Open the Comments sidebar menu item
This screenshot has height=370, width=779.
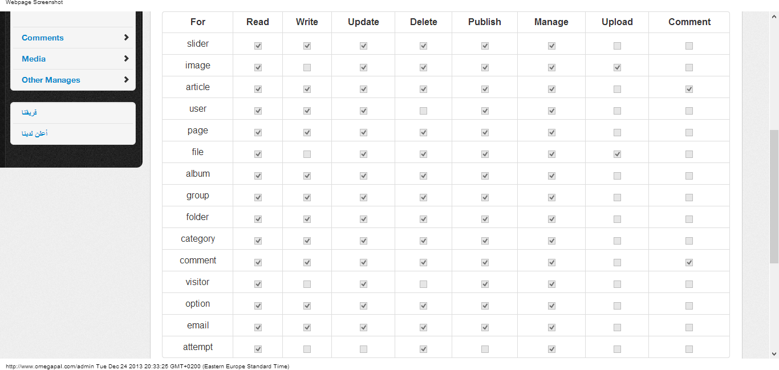pos(43,38)
